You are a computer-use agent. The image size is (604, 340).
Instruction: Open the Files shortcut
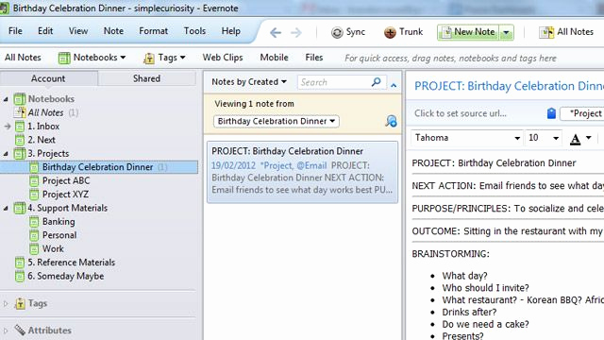coord(314,58)
